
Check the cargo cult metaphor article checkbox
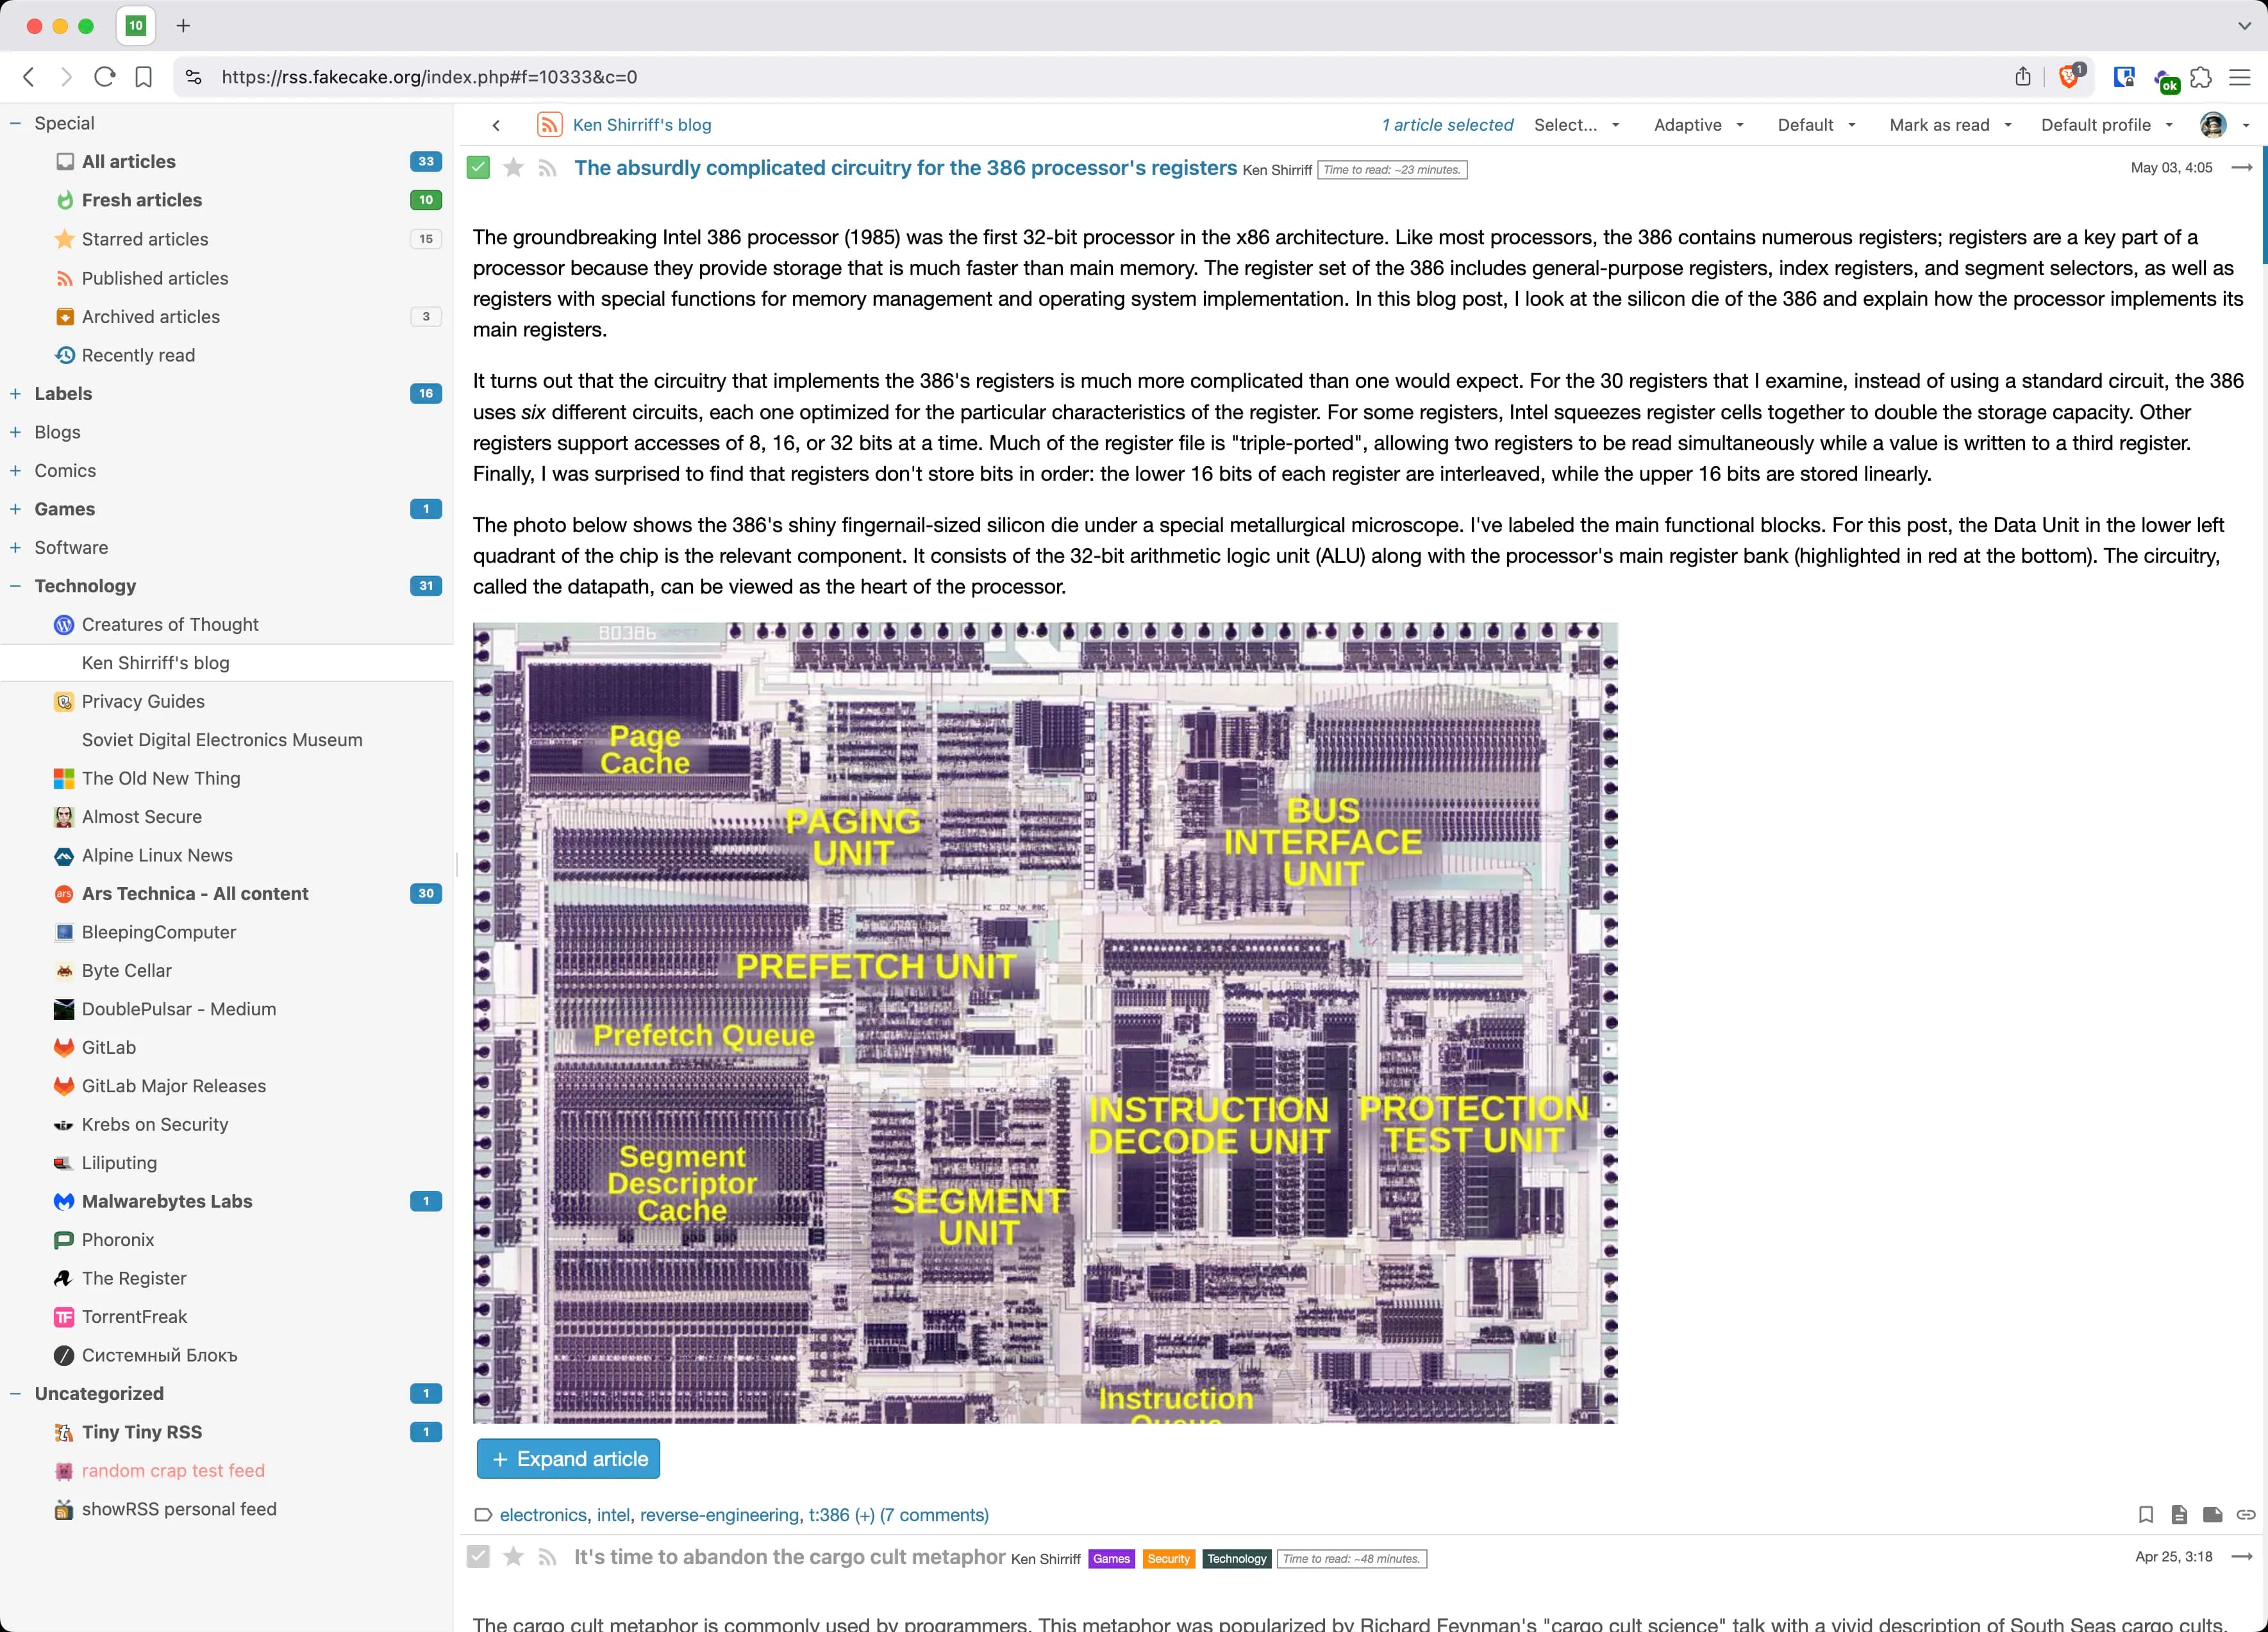click(479, 1557)
